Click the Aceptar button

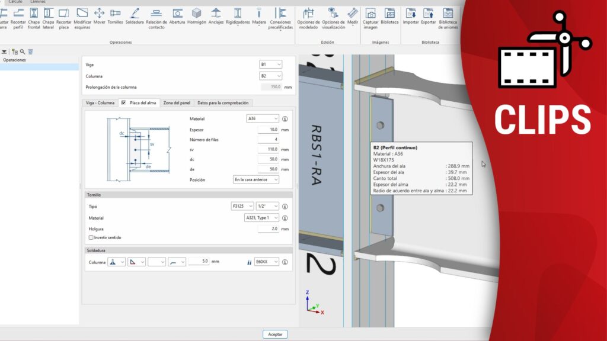pyautogui.click(x=275, y=334)
